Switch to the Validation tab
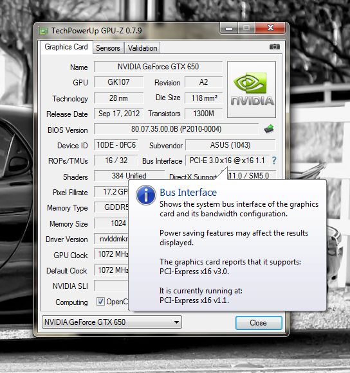 coord(142,48)
